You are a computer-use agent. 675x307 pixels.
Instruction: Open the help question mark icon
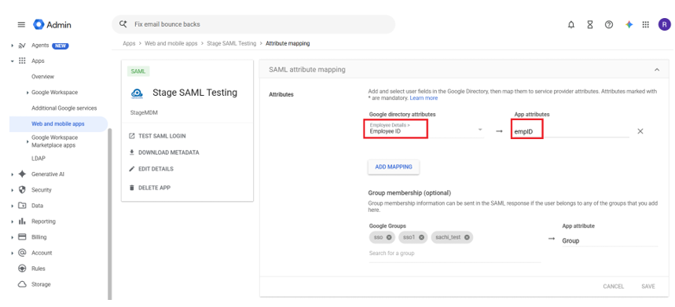(x=609, y=24)
